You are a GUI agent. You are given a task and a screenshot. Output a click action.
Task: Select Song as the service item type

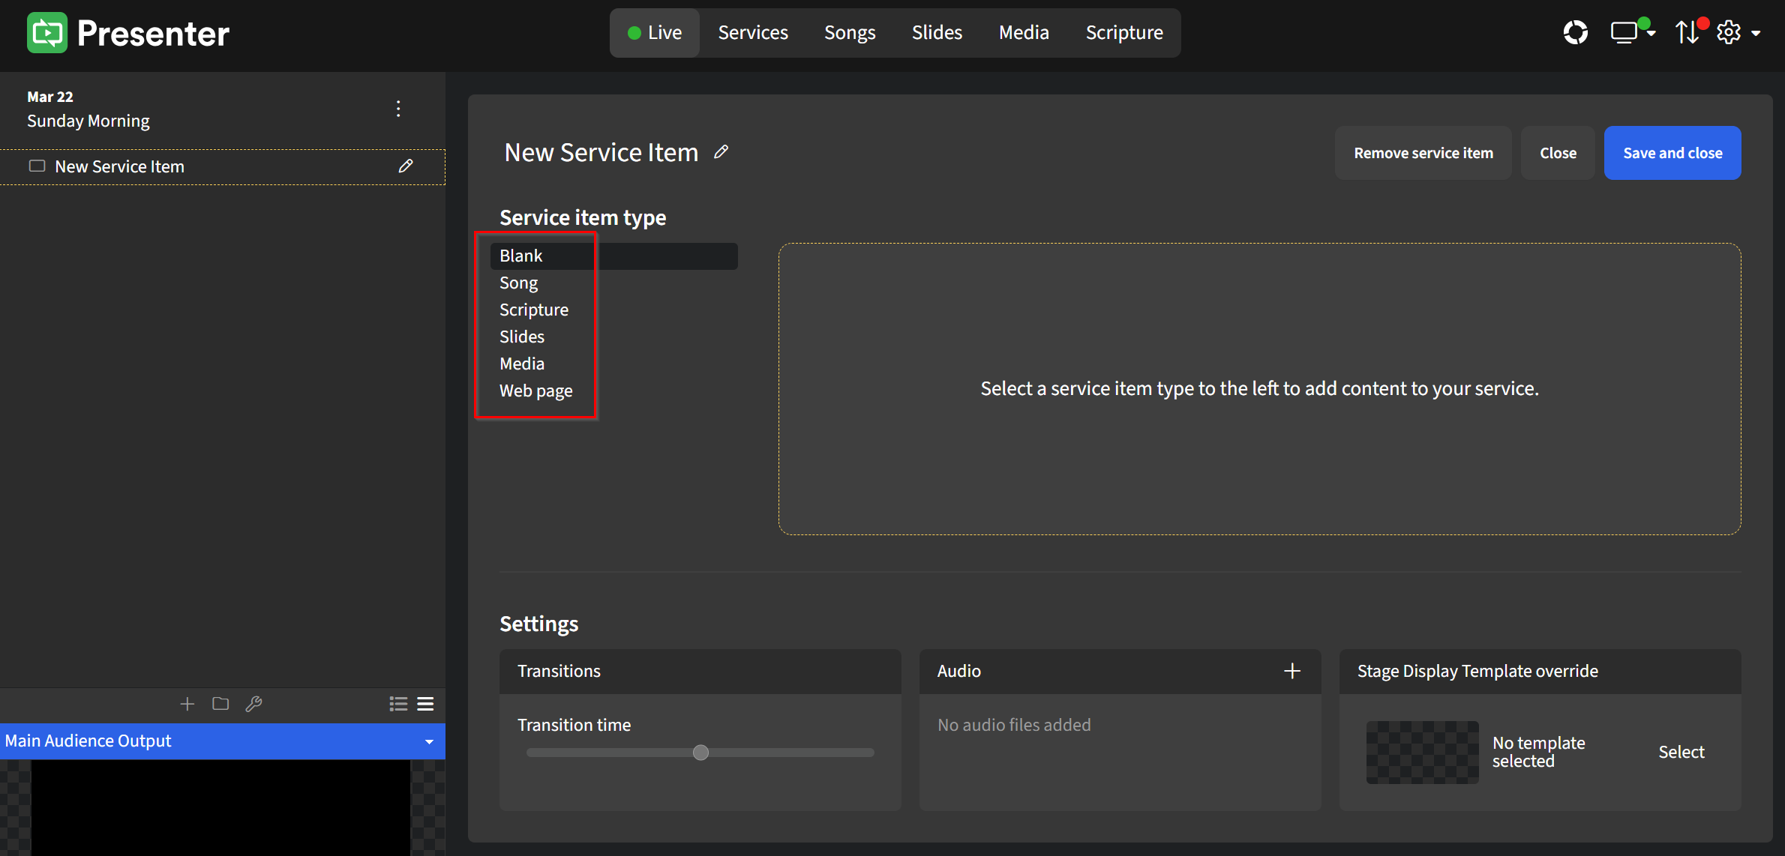(x=518, y=283)
